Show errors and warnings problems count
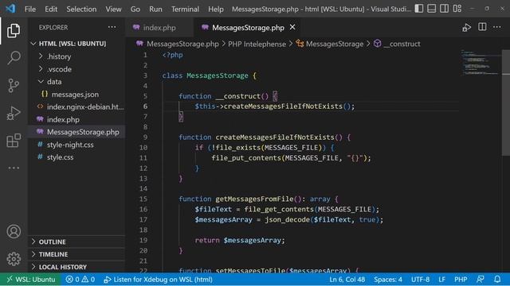 click(x=80, y=279)
